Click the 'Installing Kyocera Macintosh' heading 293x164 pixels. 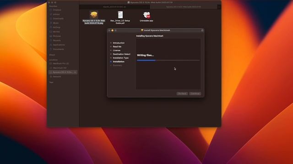[x=150, y=36]
